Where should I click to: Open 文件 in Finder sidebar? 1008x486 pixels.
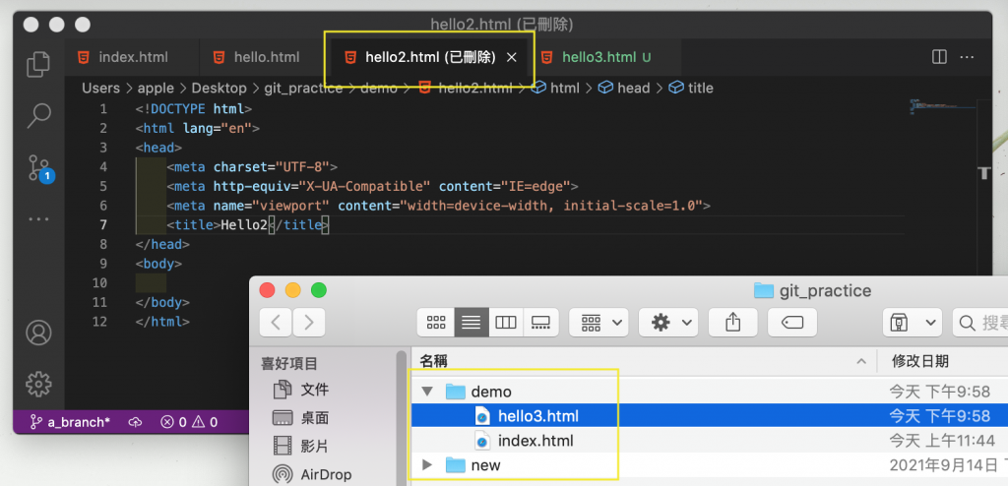pos(300,389)
